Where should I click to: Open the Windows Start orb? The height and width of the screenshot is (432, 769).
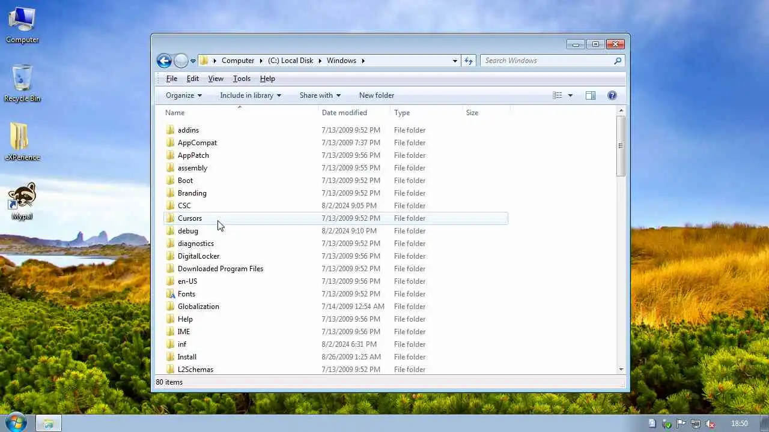point(15,422)
